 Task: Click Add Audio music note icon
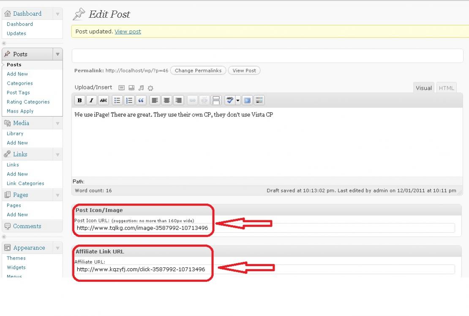pyautogui.click(x=141, y=88)
